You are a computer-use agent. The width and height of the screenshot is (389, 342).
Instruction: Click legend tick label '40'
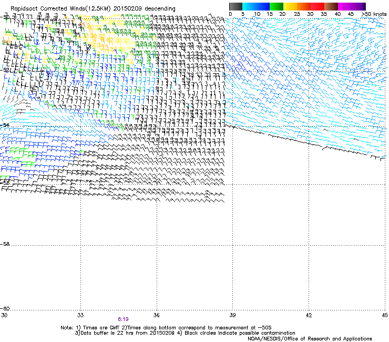coord(337,14)
